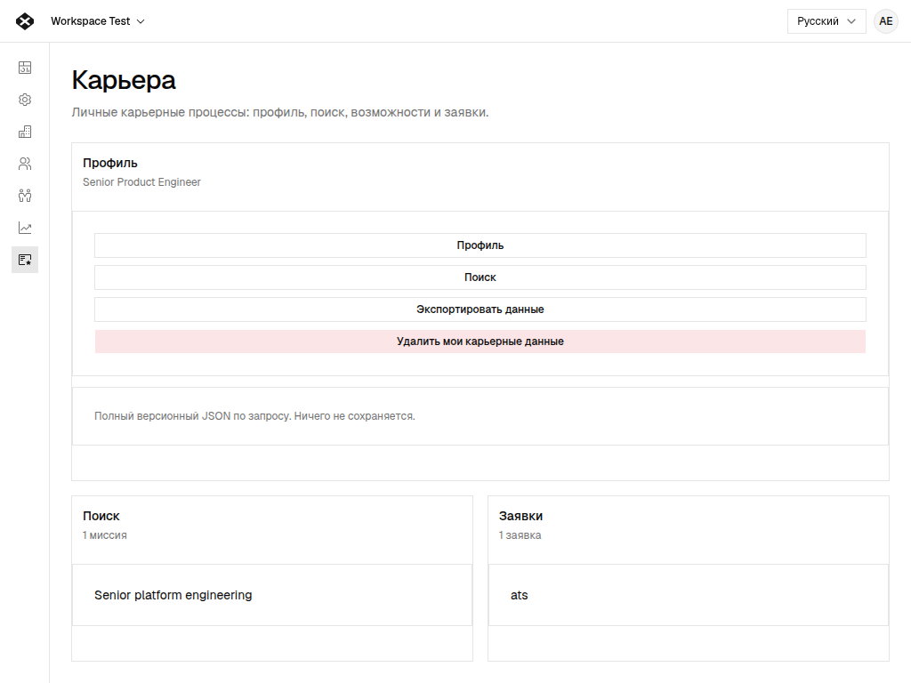
Task: Open the team group sidebar icon
Action: coord(25,196)
